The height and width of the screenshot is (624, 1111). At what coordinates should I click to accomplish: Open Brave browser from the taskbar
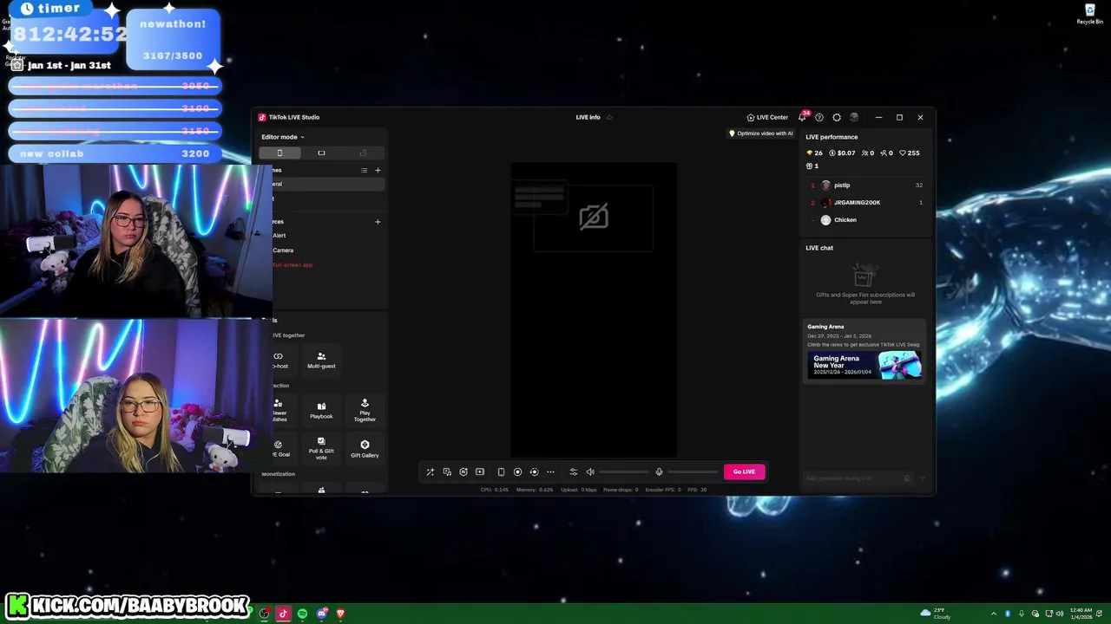(x=340, y=614)
